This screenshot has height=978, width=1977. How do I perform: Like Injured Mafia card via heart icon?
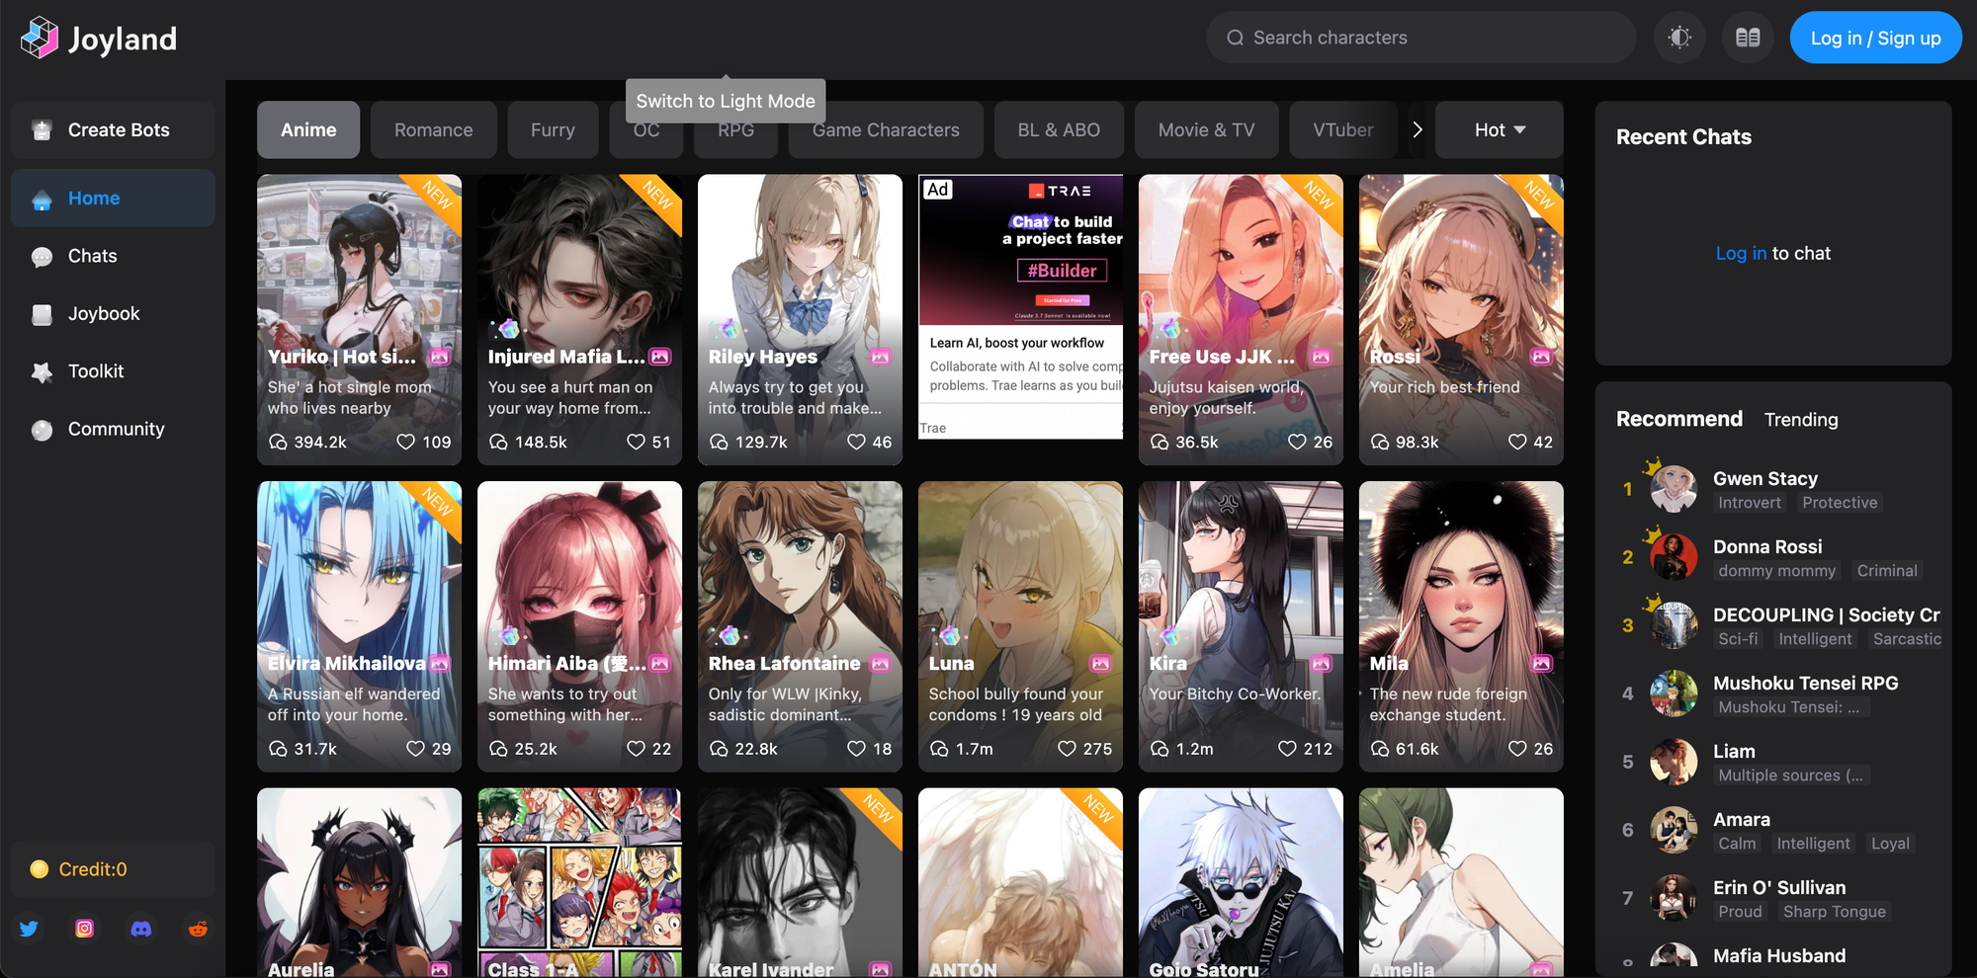point(636,442)
